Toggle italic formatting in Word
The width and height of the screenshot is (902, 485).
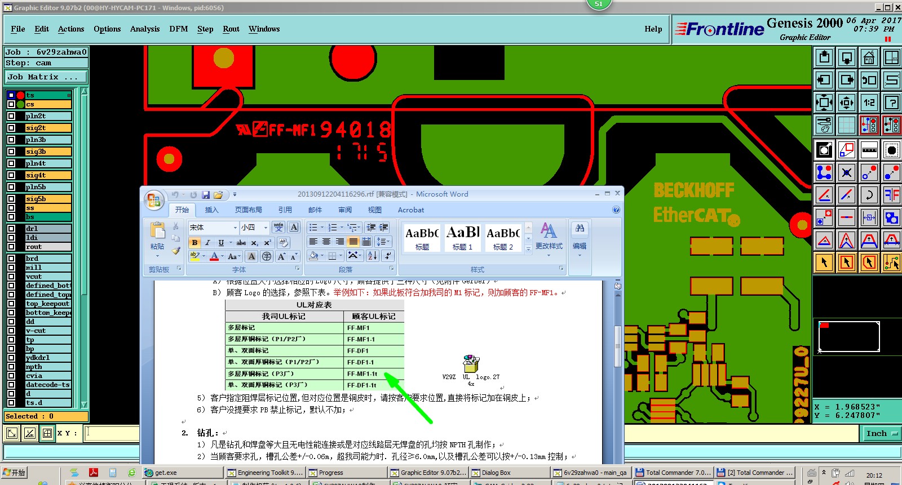click(x=207, y=243)
